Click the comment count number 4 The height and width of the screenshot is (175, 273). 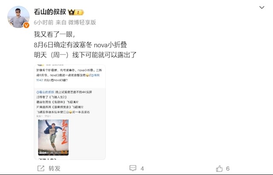[x=142, y=169]
